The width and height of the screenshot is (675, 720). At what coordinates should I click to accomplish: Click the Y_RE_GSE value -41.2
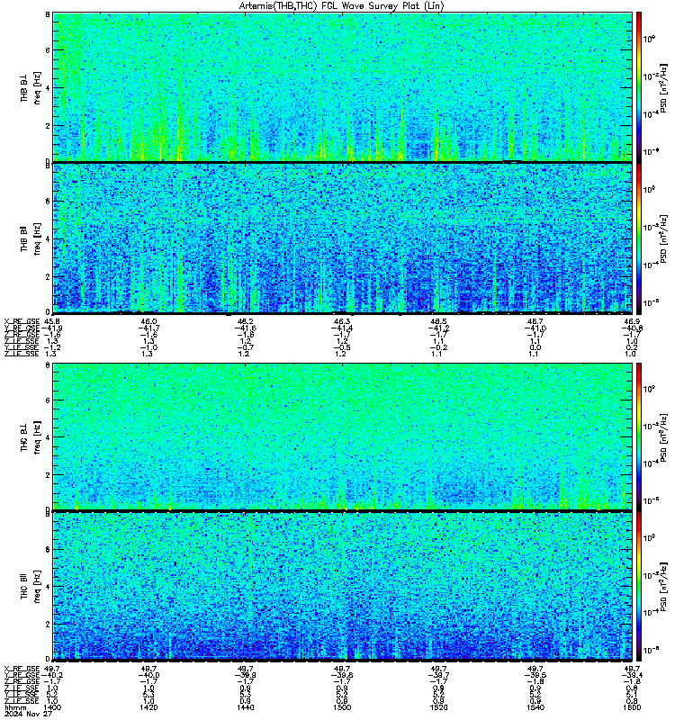438,328
